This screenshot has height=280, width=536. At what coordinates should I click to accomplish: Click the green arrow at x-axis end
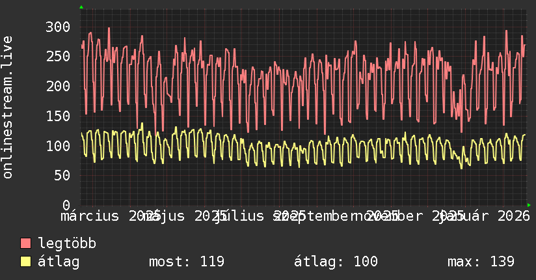[529, 205]
